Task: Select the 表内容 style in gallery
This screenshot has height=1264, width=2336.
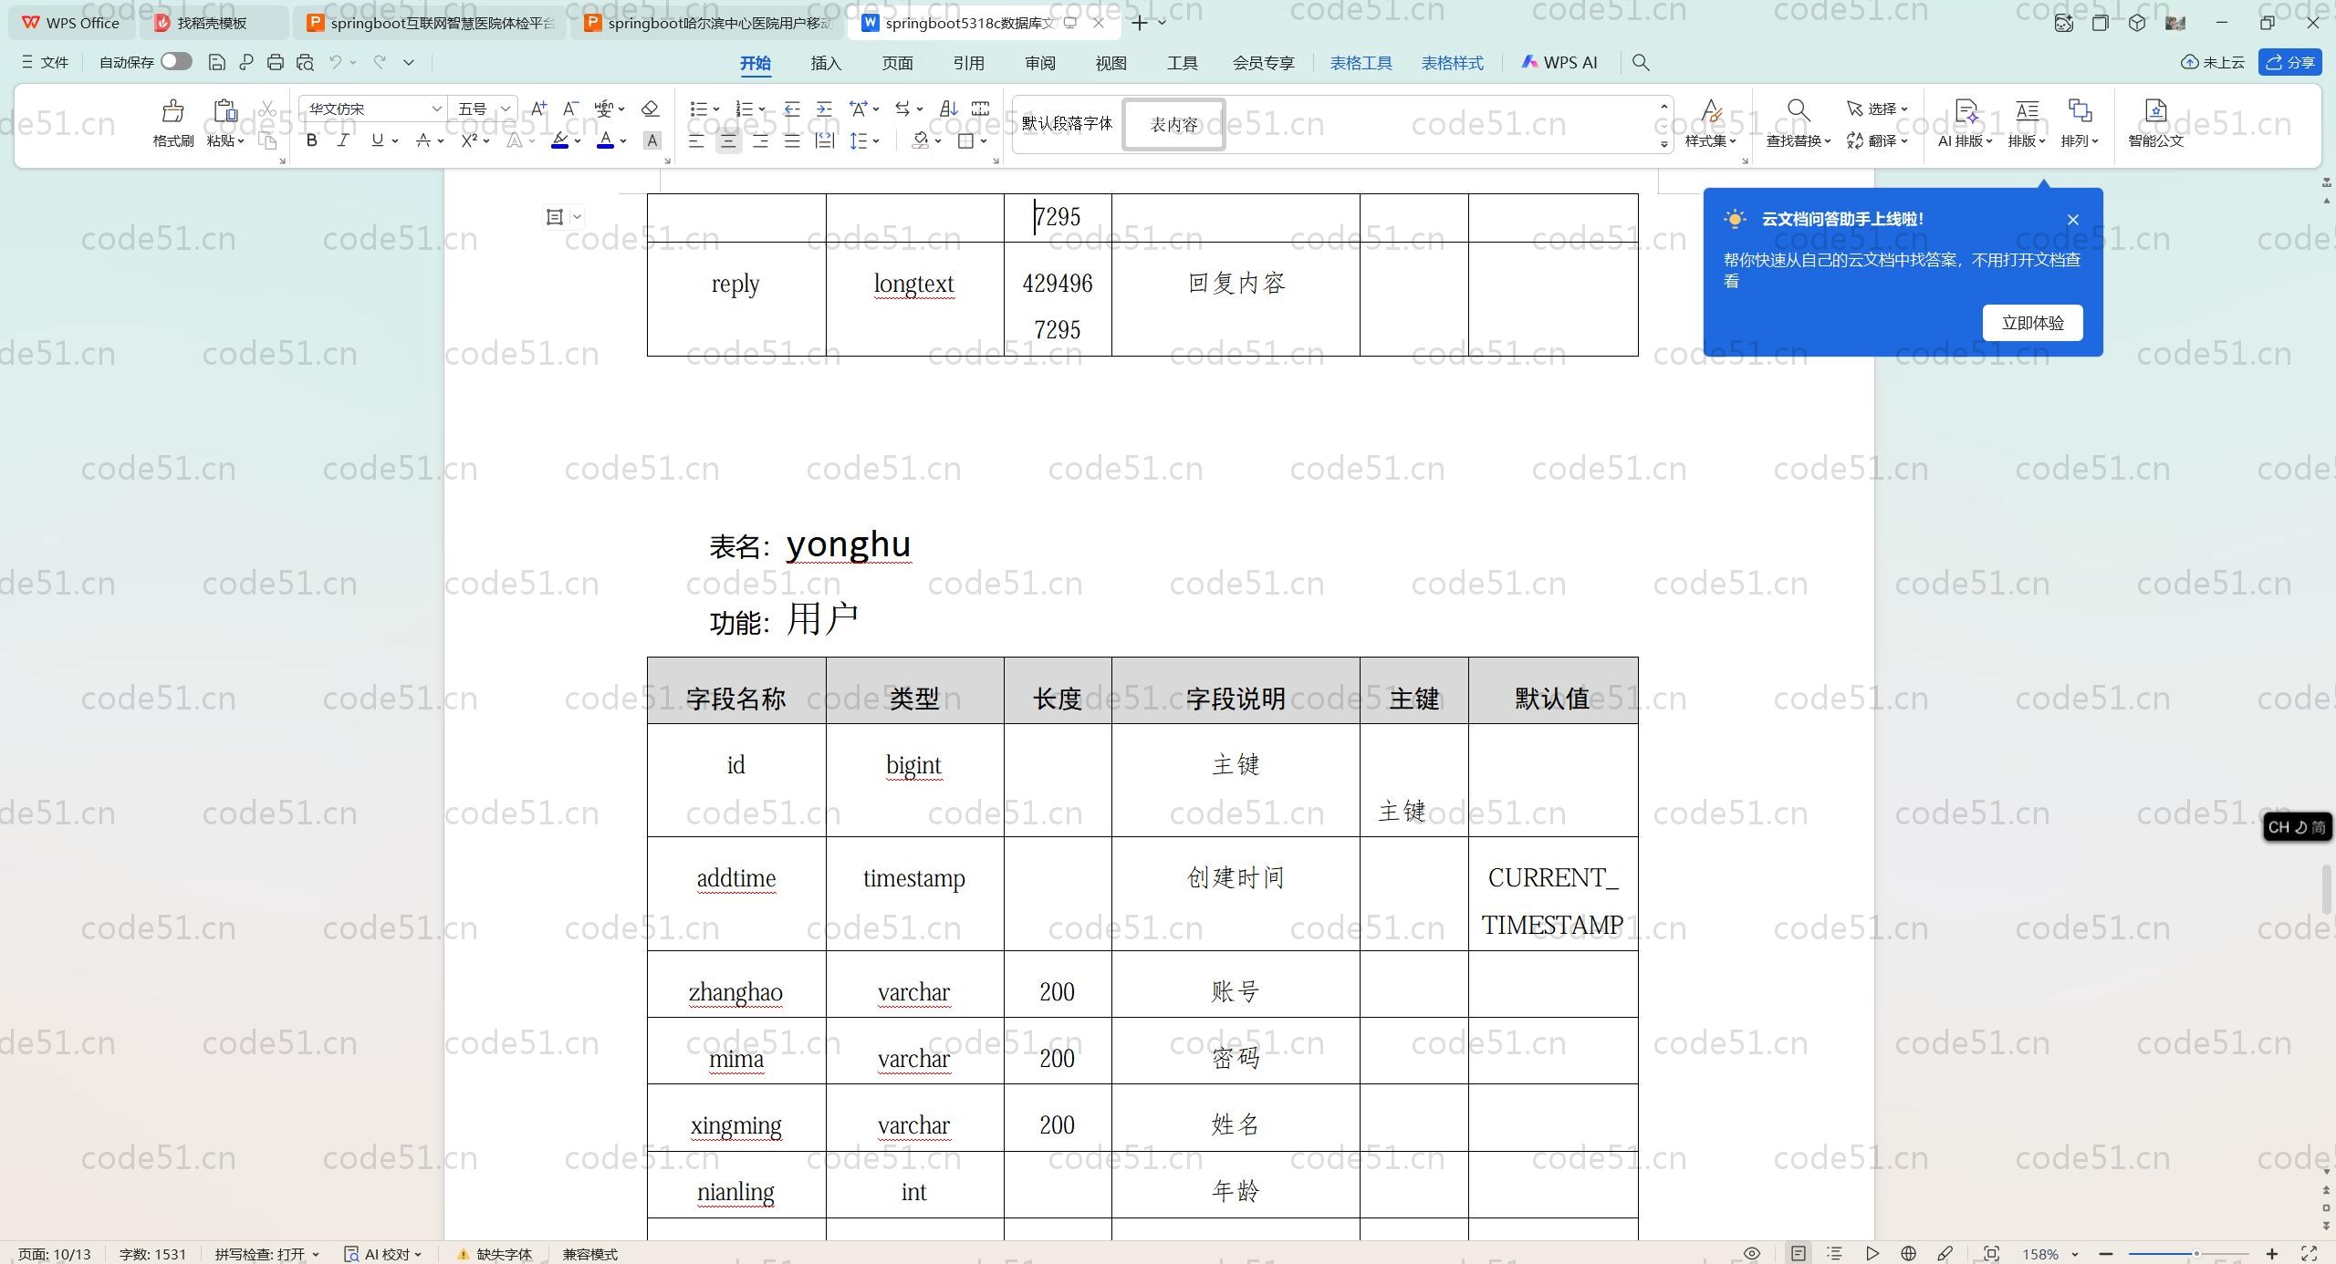Action: pyautogui.click(x=1173, y=124)
